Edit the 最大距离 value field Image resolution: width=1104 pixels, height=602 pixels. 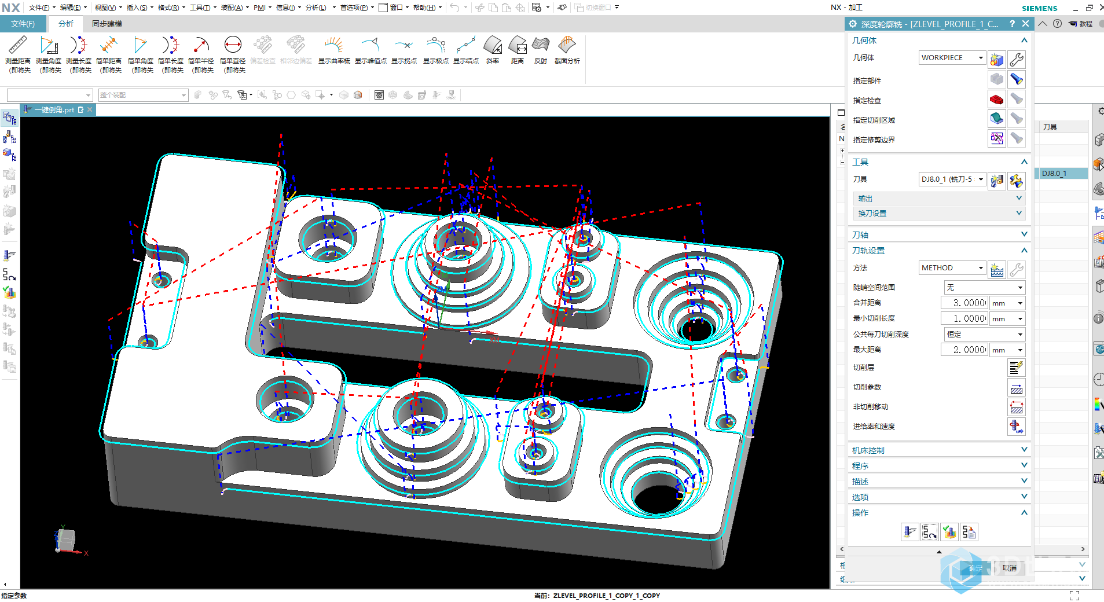(x=964, y=350)
